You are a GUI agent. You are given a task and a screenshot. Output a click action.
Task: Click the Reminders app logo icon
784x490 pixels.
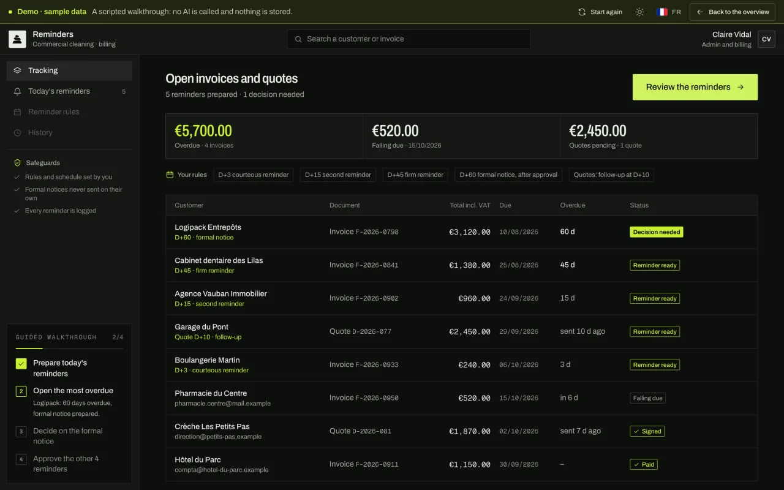click(17, 39)
